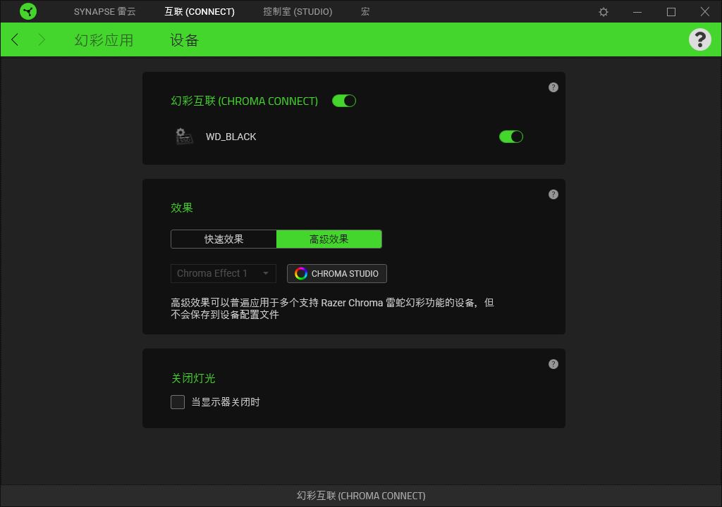Image resolution: width=722 pixels, height=507 pixels.
Task: Click the Razer logo icon
Action: [x=28, y=11]
